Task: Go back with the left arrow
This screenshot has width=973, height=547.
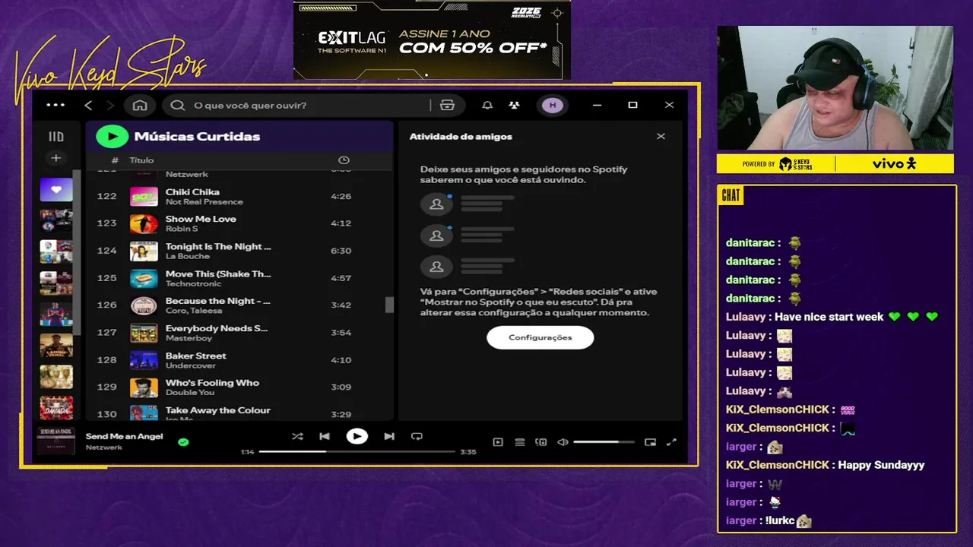Action: tap(88, 105)
